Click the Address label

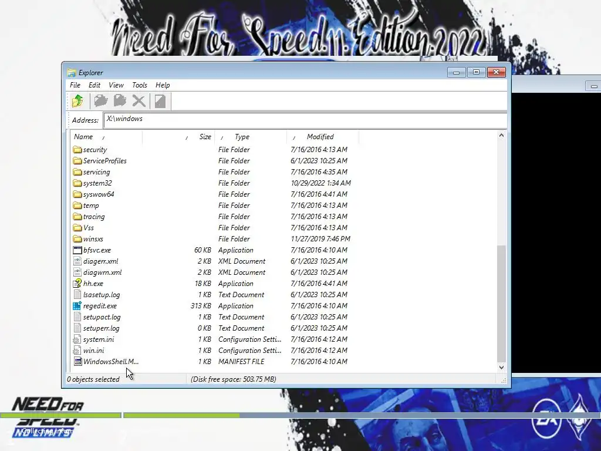(x=85, y=120)
